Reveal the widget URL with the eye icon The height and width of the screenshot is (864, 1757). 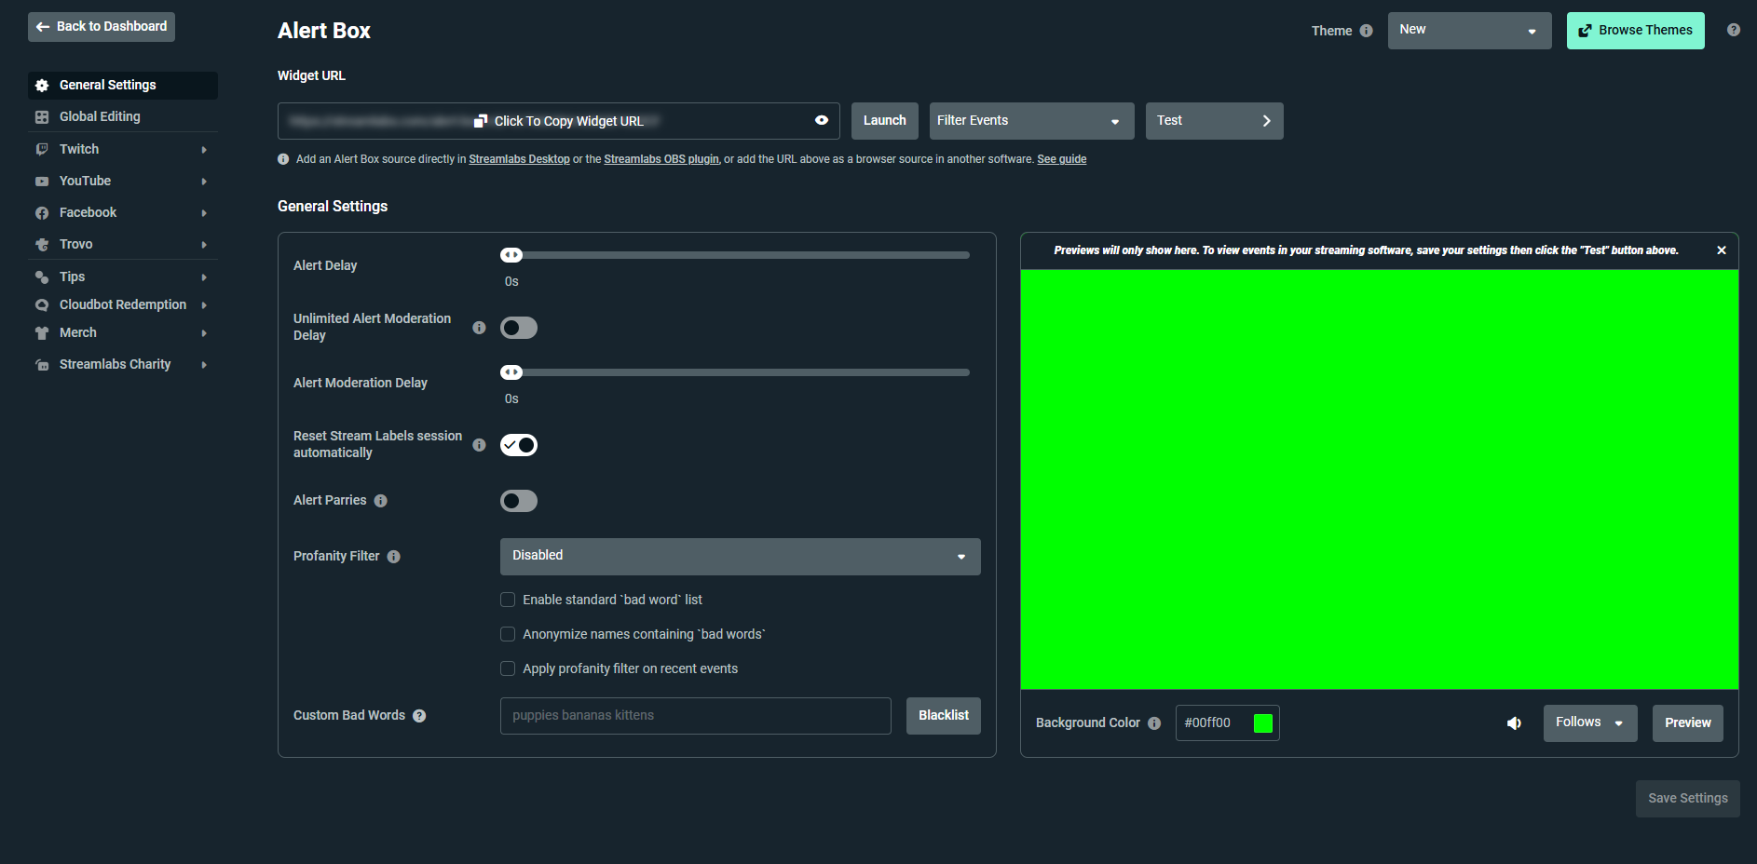coord(822,120)
